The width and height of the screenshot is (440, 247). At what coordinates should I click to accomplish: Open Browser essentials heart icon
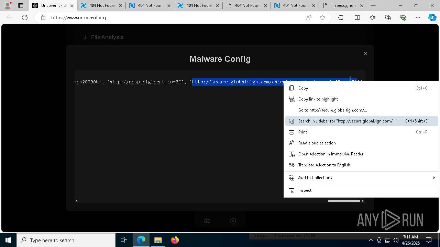coord(403,17)
